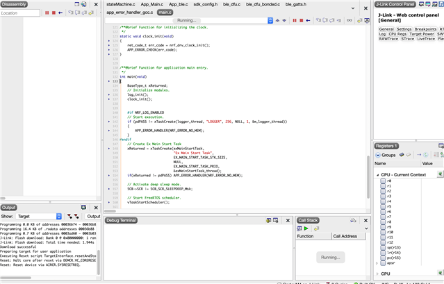Click the yellow arrow show-statement icon in editor toolbar
The image size is (444, 284).
360,20
